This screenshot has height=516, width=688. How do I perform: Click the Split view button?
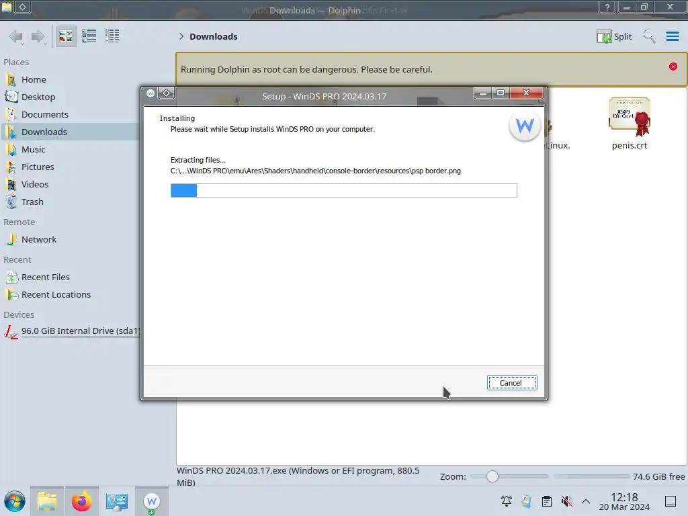point(614,36)
